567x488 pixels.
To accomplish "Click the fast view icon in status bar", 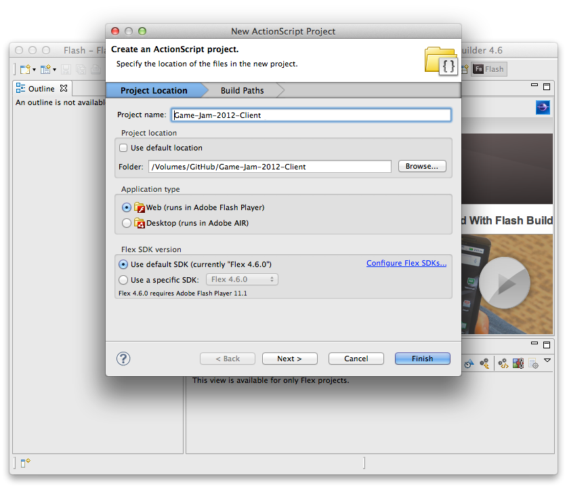I will coord(25,463).
